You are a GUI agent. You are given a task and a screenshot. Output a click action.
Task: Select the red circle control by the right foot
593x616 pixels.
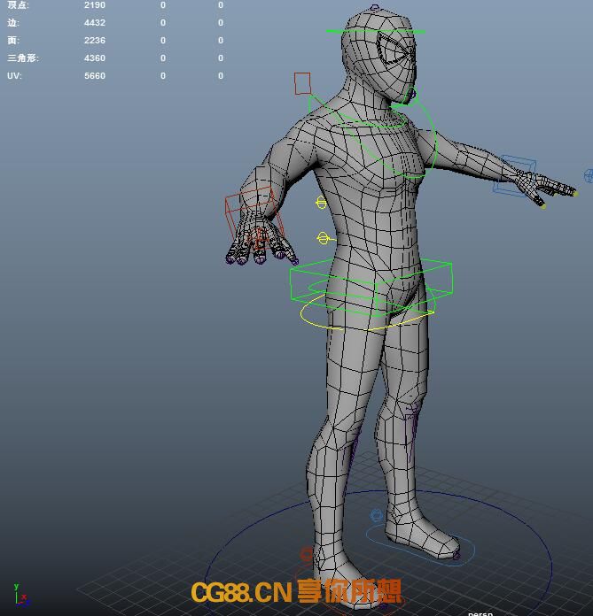pos(307,554)
